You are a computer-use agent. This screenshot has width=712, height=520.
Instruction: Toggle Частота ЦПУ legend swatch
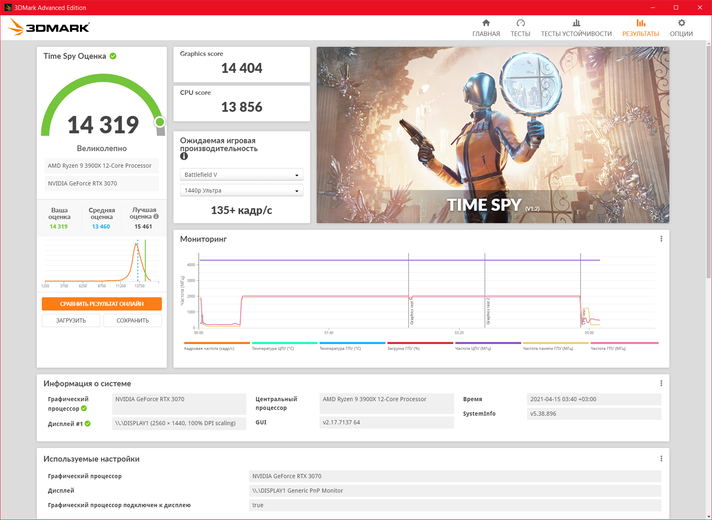point(488,343)
